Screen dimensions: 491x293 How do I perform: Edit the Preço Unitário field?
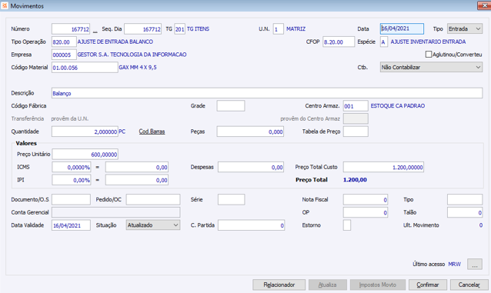[85, 154]
